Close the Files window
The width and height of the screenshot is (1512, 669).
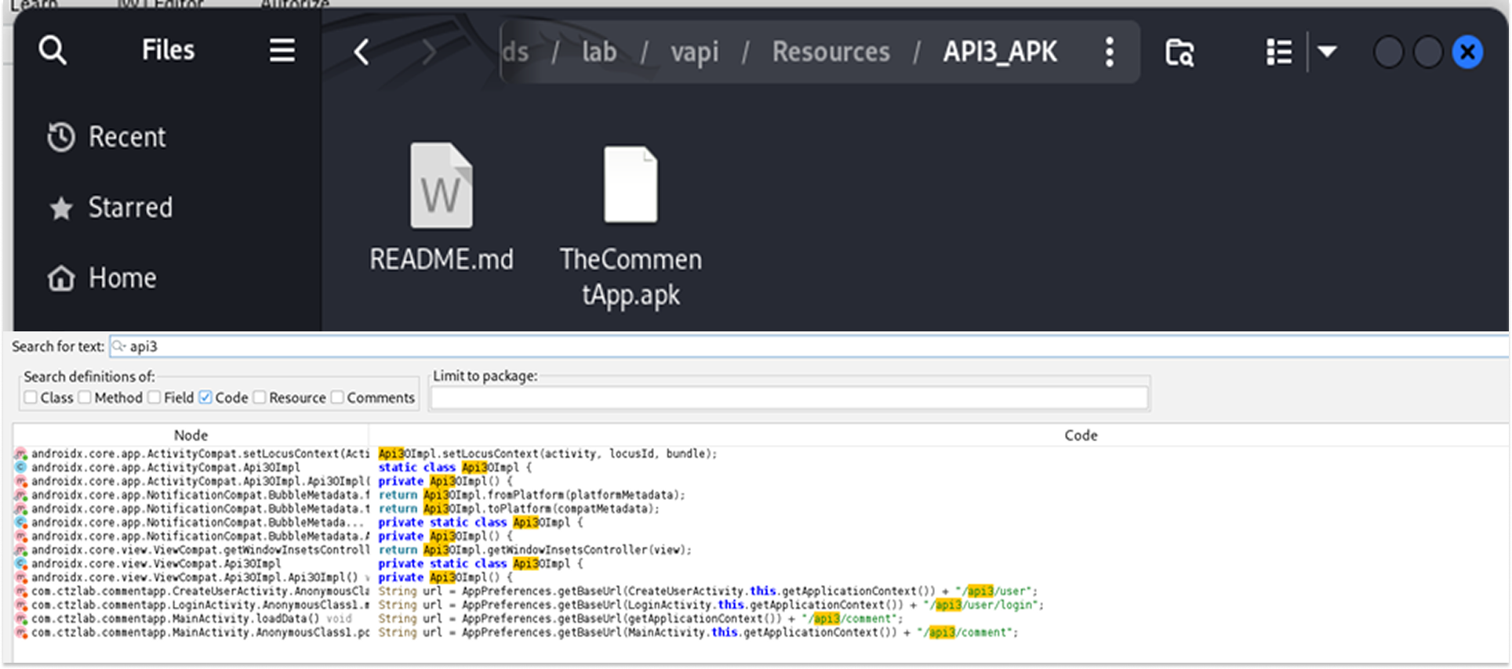coord(1467,52)
